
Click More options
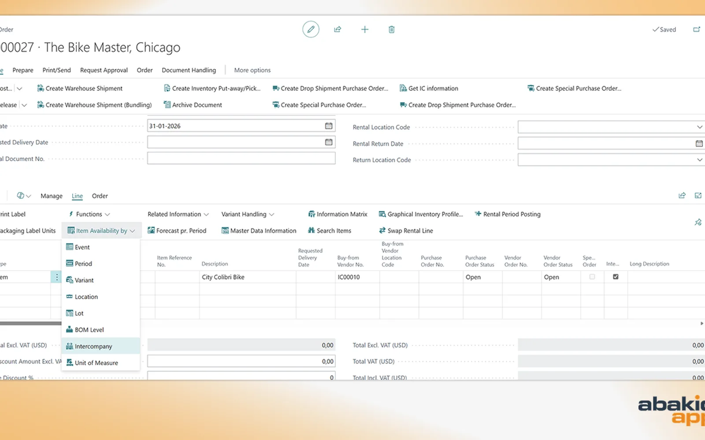click(252, 70)
